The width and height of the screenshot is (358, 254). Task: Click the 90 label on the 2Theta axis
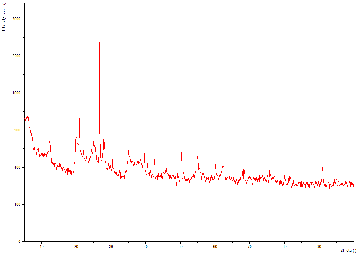(319, 246)
